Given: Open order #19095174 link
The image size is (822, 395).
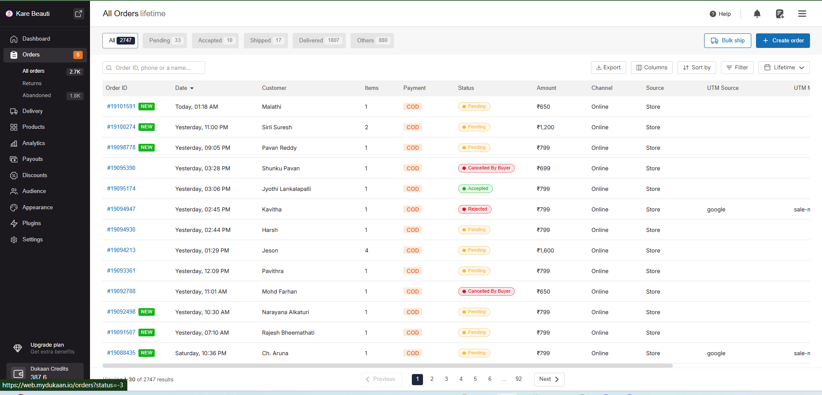Looking at the screenshot, I should [121, 189].
